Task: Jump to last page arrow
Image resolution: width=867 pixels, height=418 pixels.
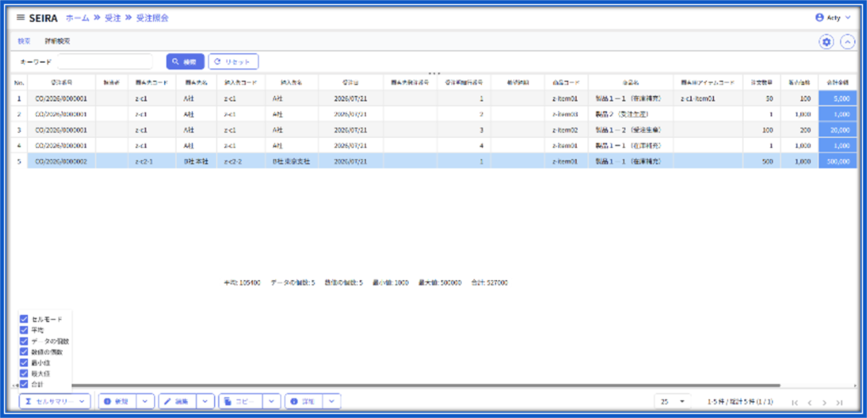Action: click(839, 403)
